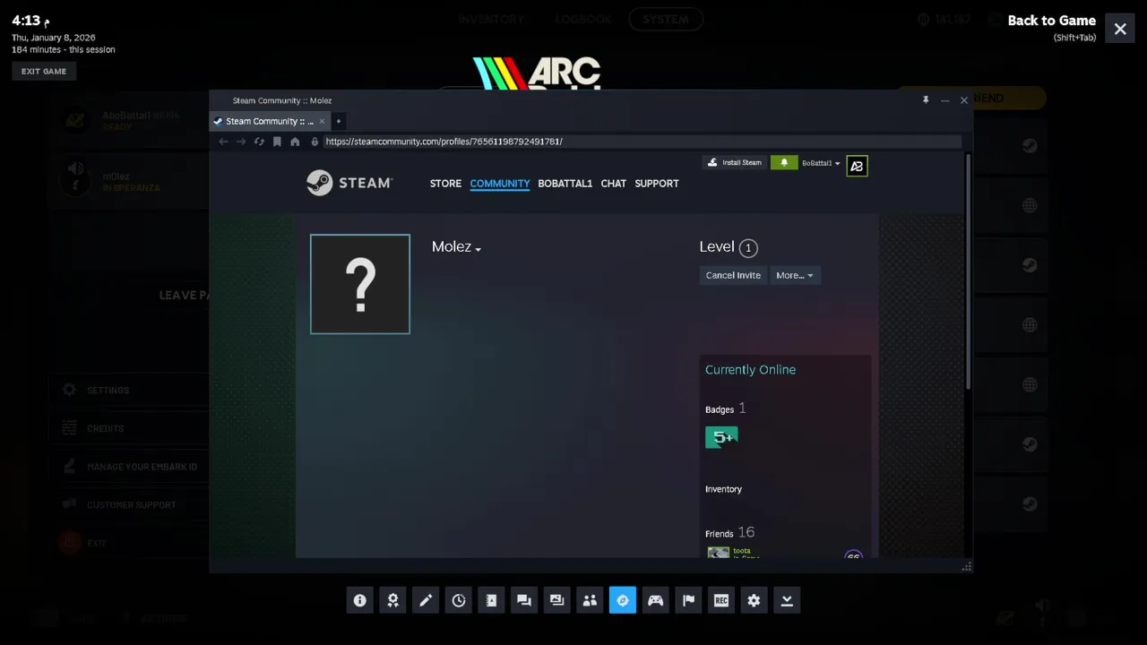Click the bookmark icon in browser bar

click(277, 142)
